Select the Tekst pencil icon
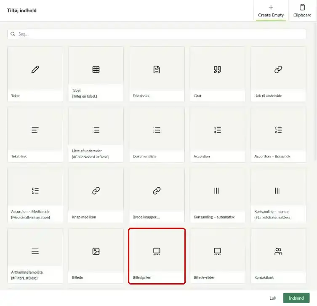This screenshot has height=306, width=317. click(35, 69)
